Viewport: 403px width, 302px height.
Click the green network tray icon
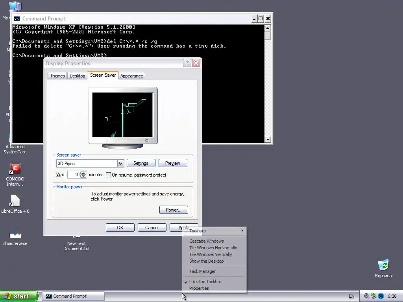(x=373, y=296)
